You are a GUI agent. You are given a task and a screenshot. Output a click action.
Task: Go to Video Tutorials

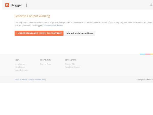21,70
